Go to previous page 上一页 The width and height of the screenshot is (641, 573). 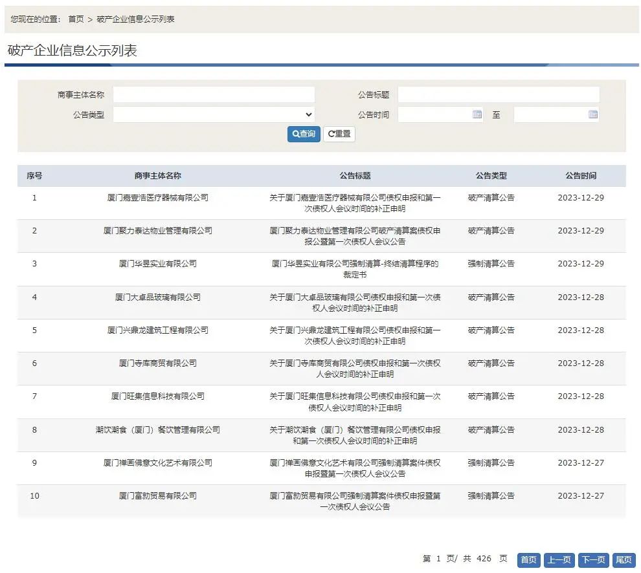click(x=559, y=559)
